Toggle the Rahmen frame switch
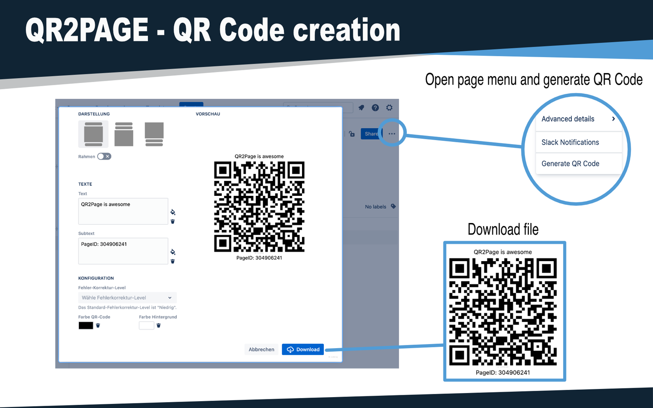This screenshot has width=653, height=408. pyautogui.click(x=104, y=156)
